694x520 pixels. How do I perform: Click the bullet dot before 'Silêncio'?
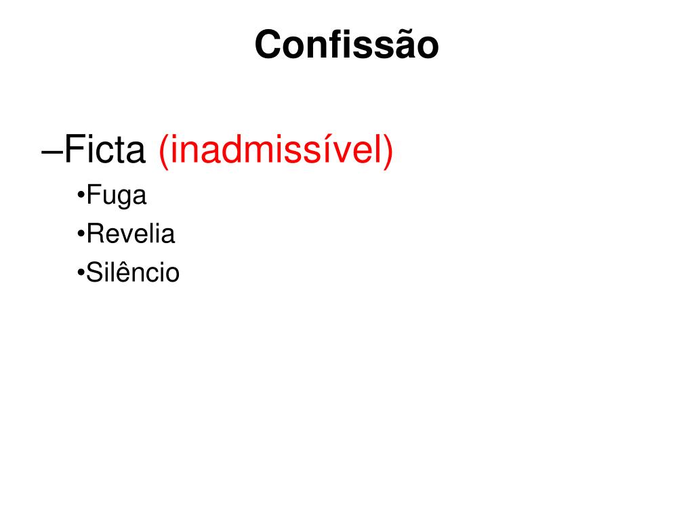coord(81,273)
